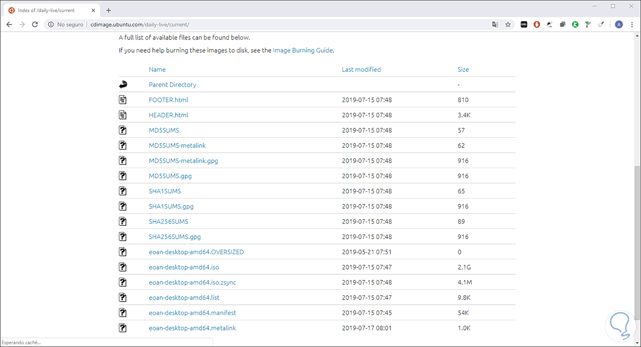The image size is (641, 347).
Task: Click the black URL extension icon
Action: pos(524,25)
